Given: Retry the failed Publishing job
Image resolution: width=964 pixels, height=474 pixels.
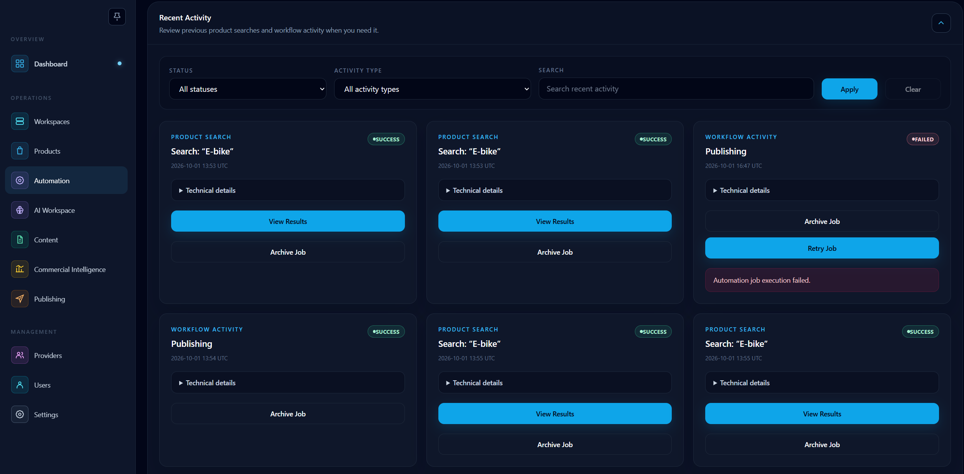Looking at the screenshot, I should [822, 248].
